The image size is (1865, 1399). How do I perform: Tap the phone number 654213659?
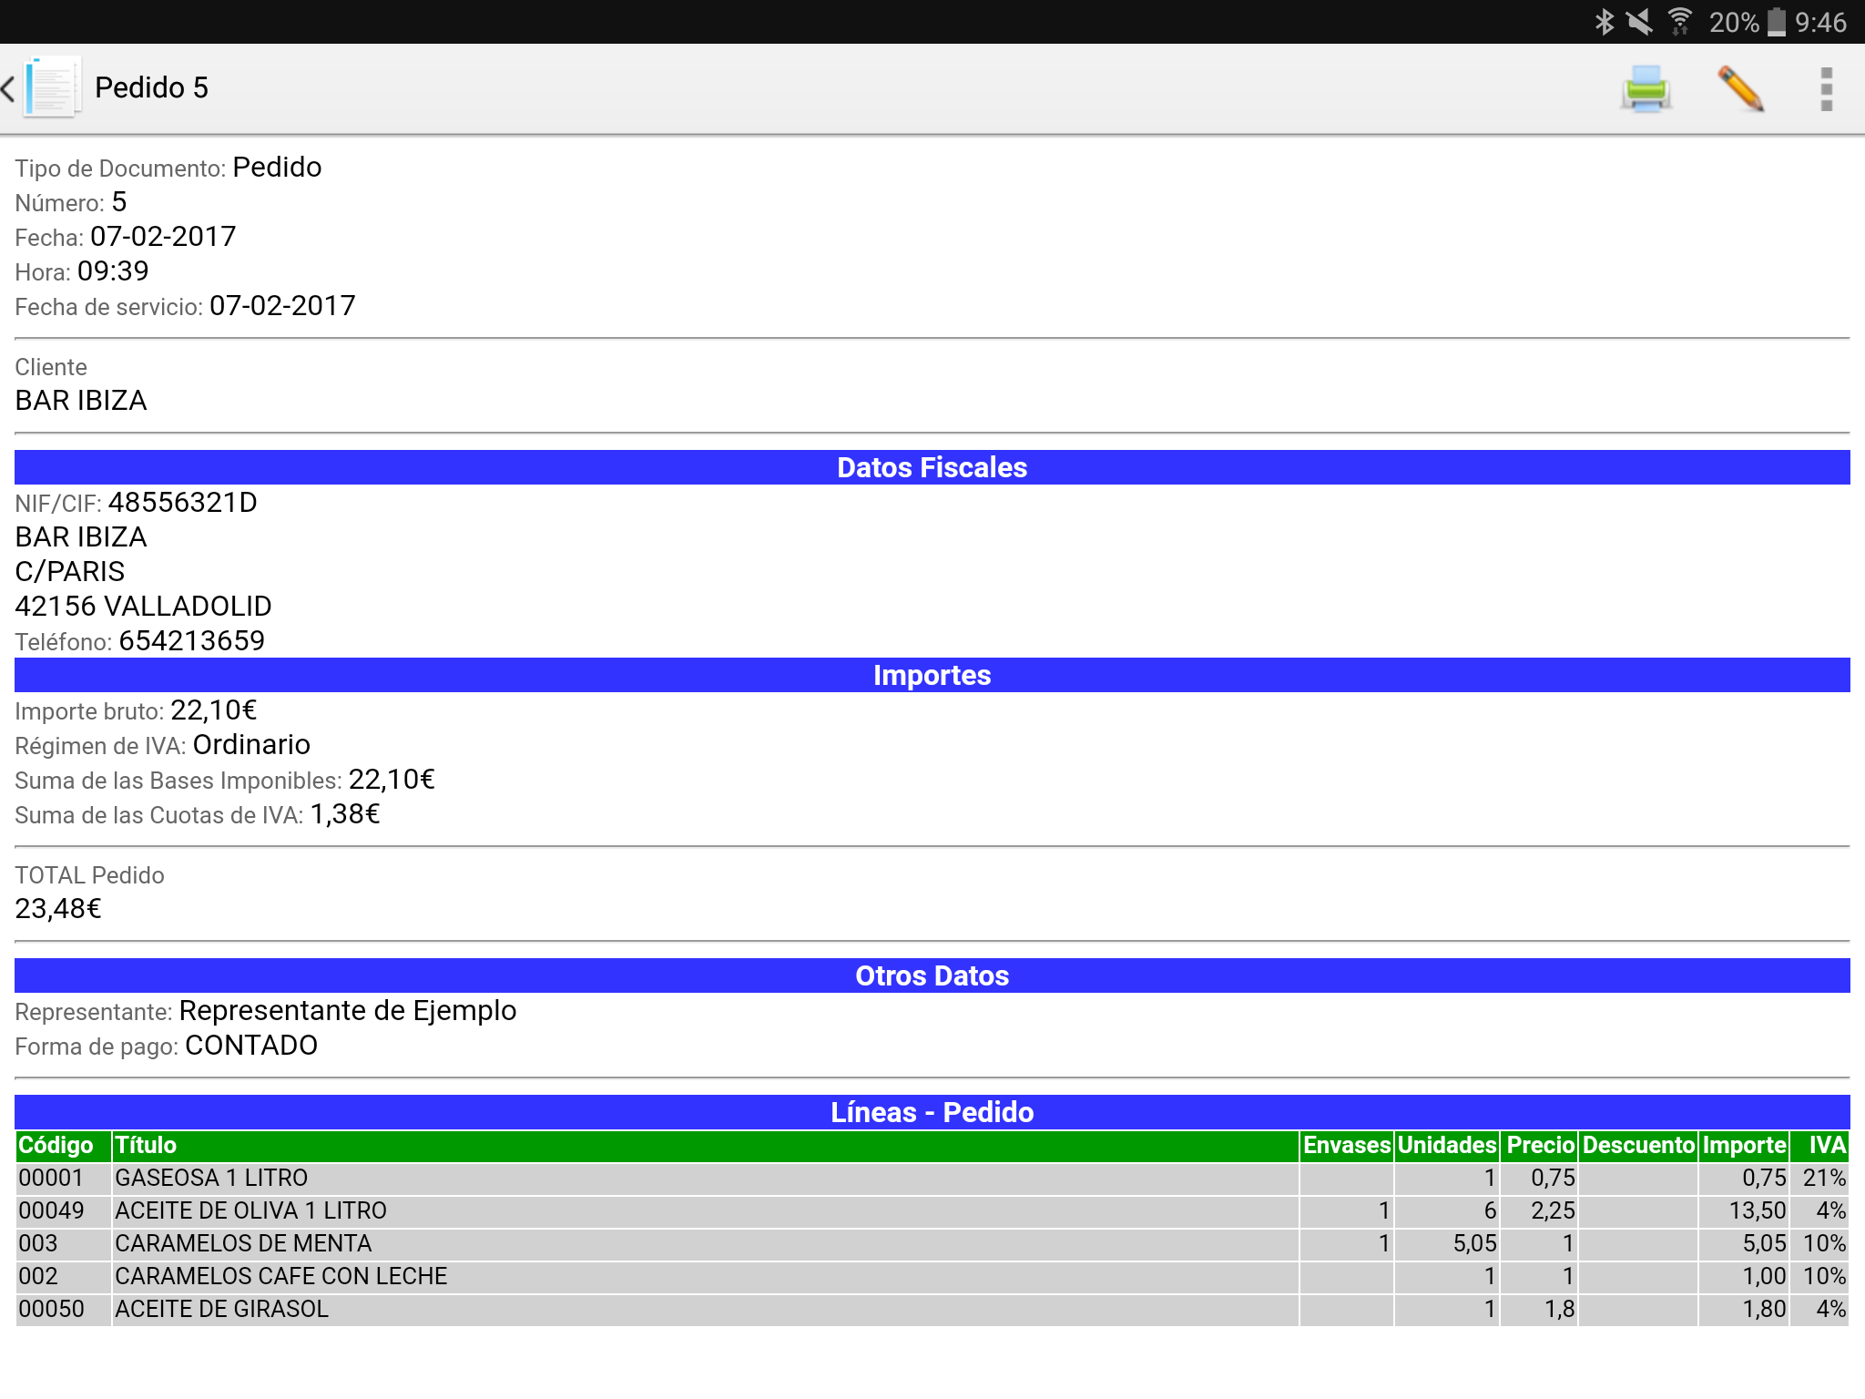[191, 641]
